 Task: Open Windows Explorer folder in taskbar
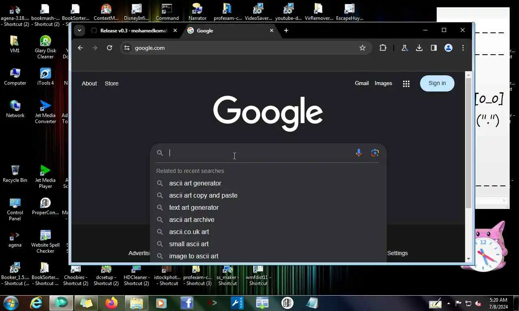click(x=136, y=303)
